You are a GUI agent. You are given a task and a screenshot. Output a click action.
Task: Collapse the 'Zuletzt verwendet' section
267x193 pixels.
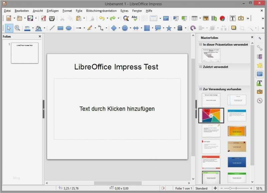point(201,67)
